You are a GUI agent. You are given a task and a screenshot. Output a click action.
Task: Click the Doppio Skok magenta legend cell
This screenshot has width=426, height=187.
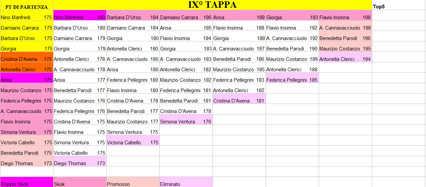pyautogui.click(x=27, y=182)
